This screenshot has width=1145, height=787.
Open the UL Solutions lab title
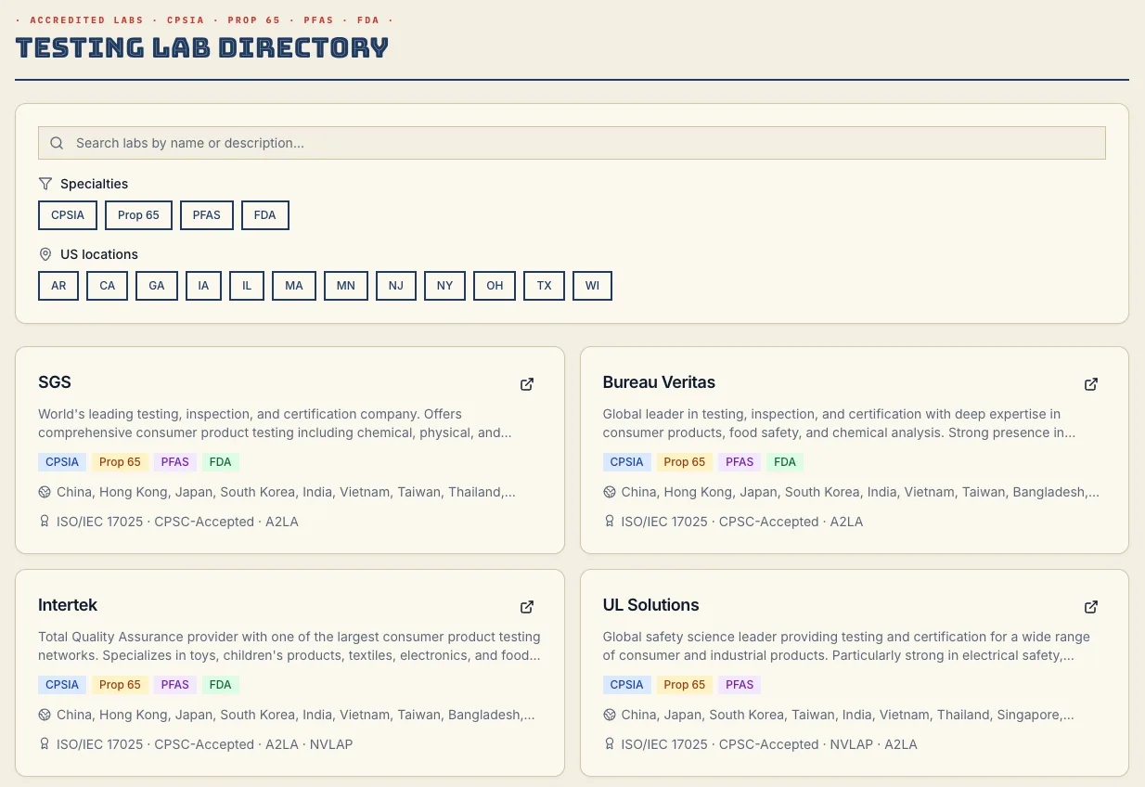pos(650,605)
